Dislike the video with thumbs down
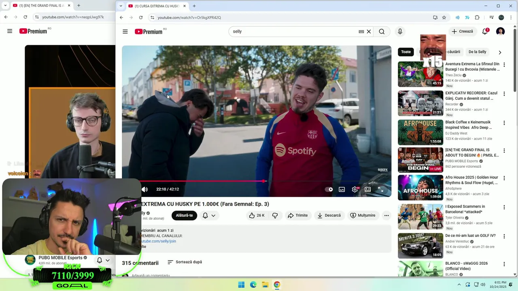 pos(275,215)
